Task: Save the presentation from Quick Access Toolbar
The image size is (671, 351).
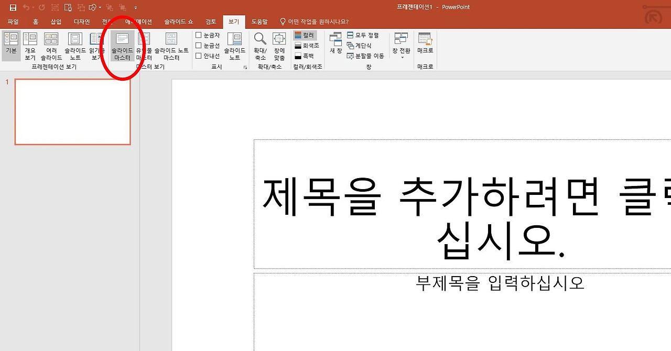Action: pyautogui.click(x=13, y=7)
